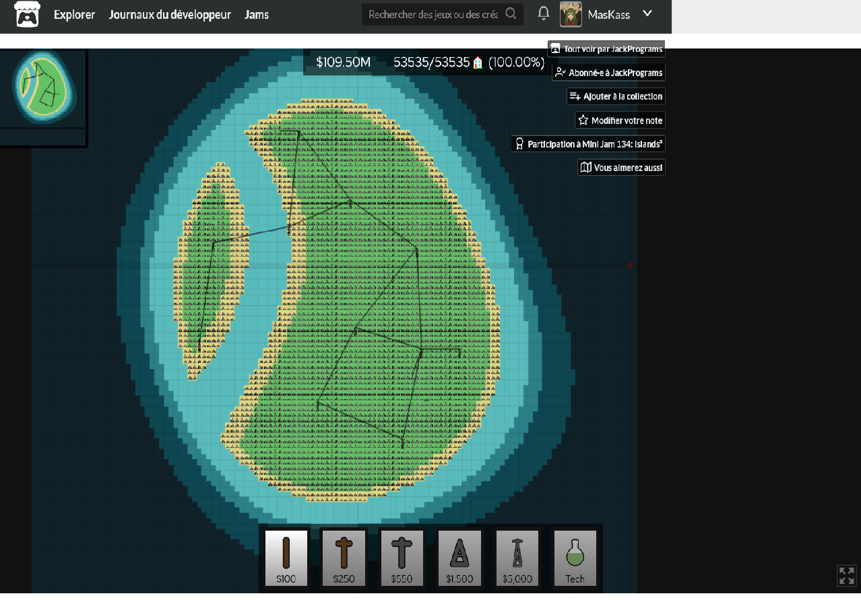Select the $250 wooden cross pole
The height and width of the screenshot is (600, 861).
[344, 558]
